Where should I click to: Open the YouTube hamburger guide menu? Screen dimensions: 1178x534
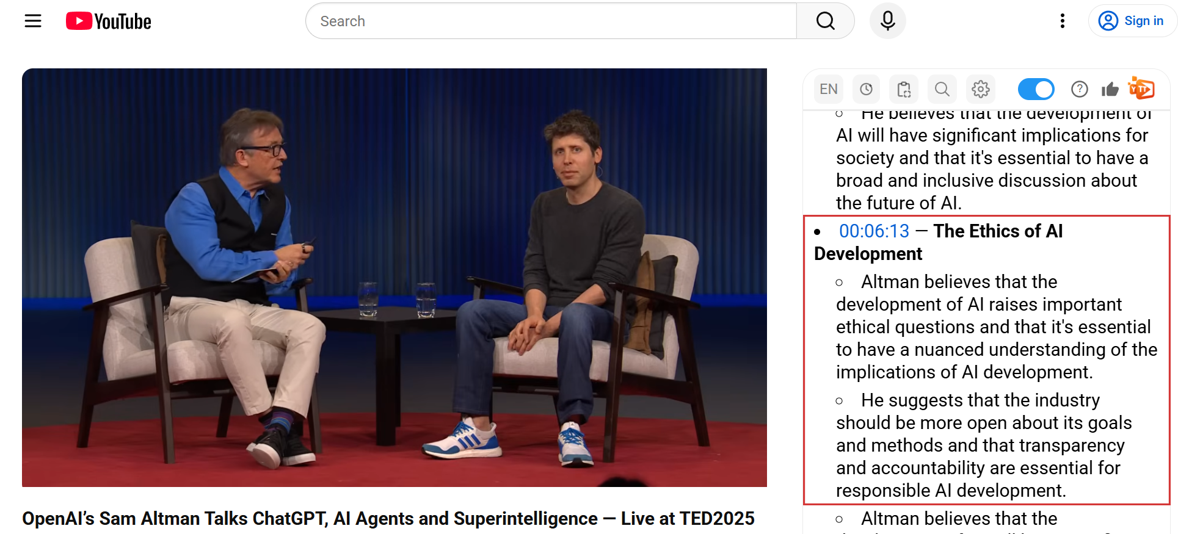pyautogui.click(x=33, y=21)
